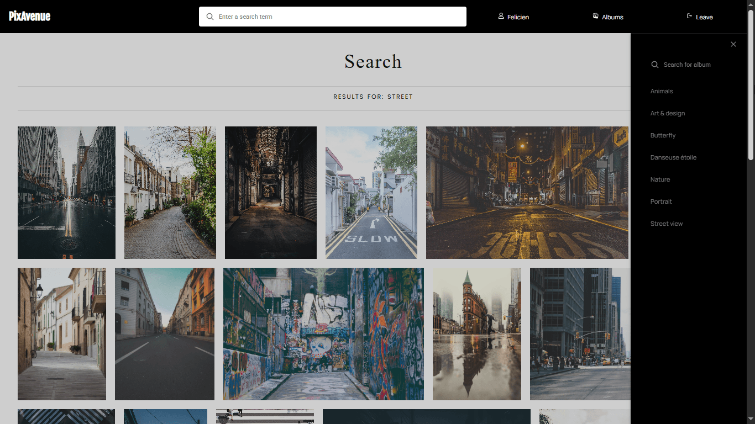
Task: Open the graffiti alley photo
Action: 323,334
